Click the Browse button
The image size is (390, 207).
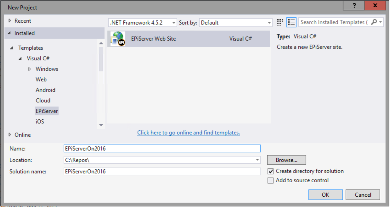point(286,160)
